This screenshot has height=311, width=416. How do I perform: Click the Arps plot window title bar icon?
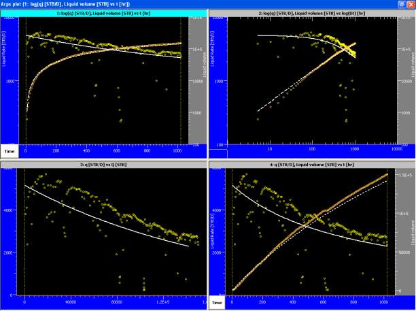click(5, 4)
